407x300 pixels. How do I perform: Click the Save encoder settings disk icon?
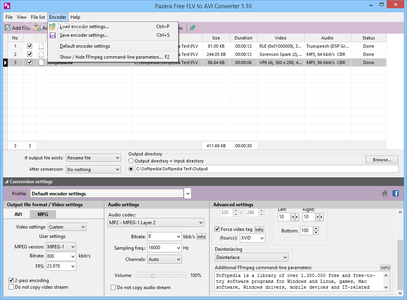(53, 35)
